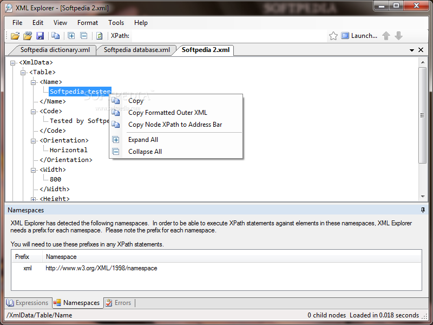
Task: Click the Open in new tab icon
Action: (x=28, y=36)
